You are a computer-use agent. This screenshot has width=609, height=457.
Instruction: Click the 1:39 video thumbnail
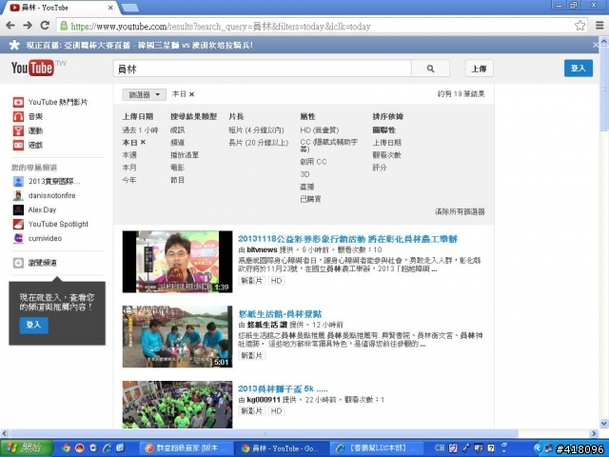click(178, 262)
